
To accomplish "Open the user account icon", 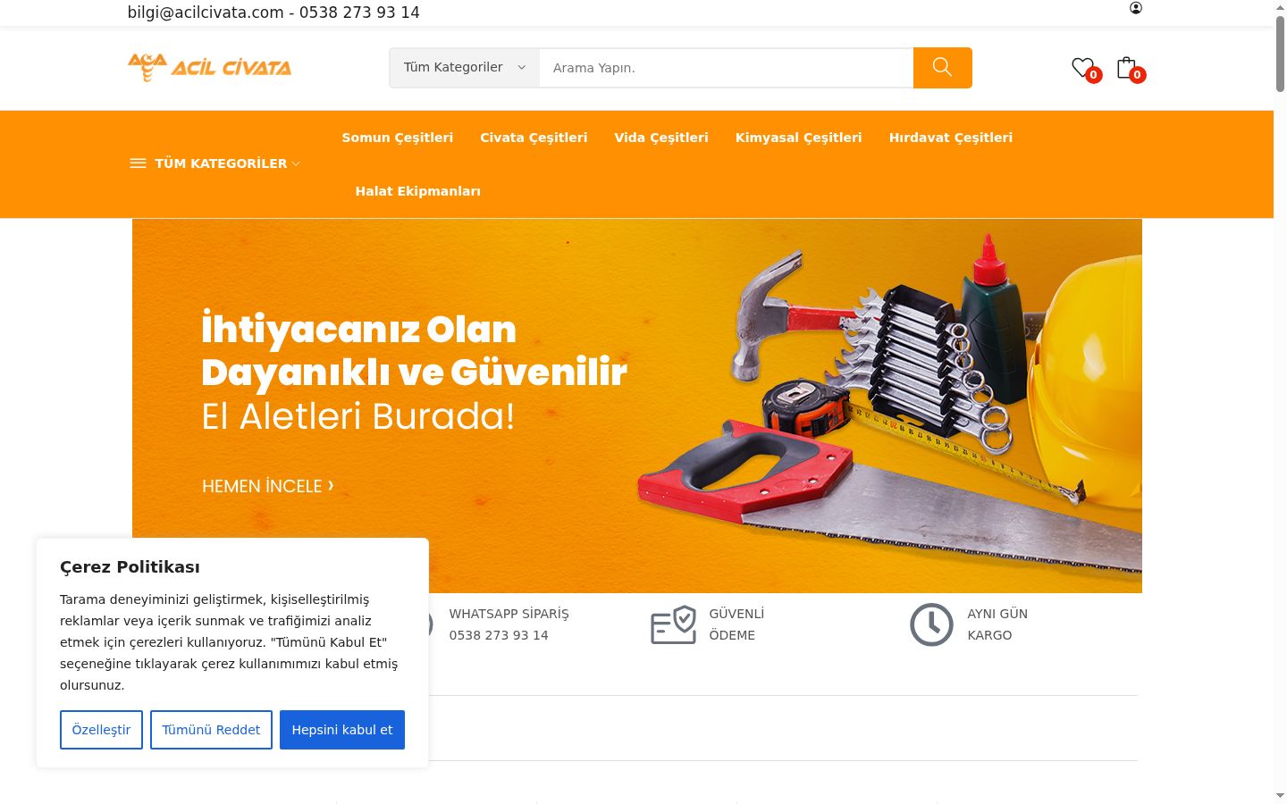I will 1136,8.
